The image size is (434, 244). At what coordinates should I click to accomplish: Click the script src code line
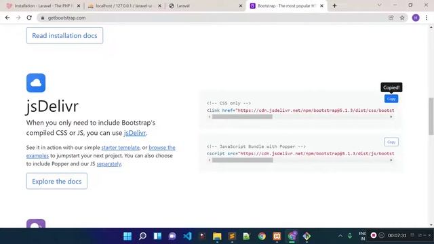pyautogui.click(x=300, y=154)
